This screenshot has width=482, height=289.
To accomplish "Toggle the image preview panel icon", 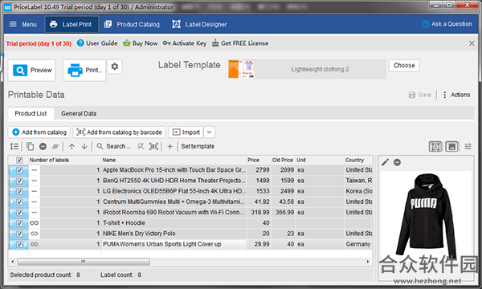I will point(451,146).
